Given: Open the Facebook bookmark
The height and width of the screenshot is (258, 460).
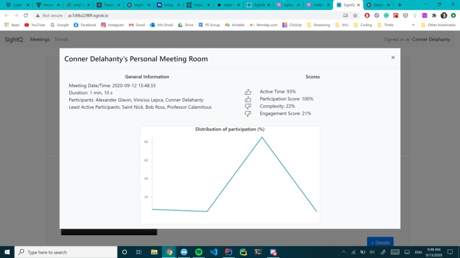Looking at the screenshot, I should click(x=85, y=25).
